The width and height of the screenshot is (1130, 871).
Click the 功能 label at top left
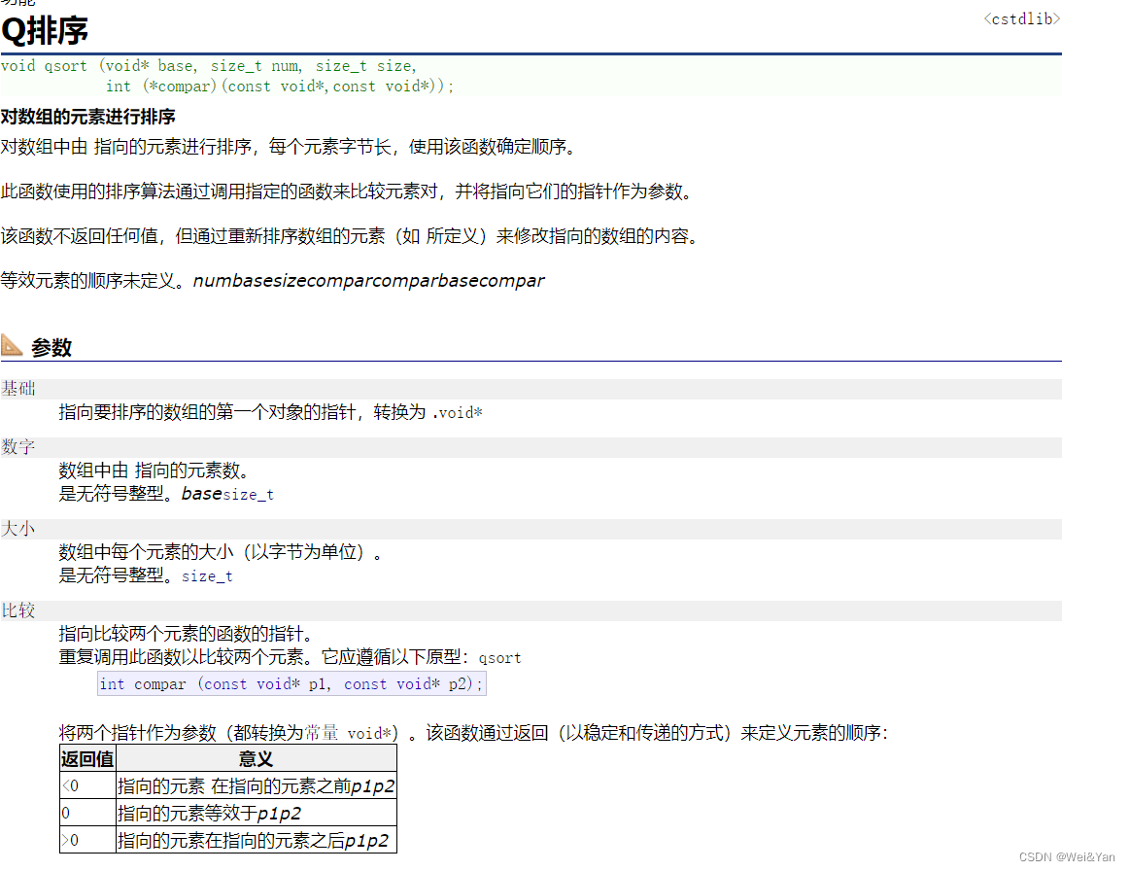(19, 4)
